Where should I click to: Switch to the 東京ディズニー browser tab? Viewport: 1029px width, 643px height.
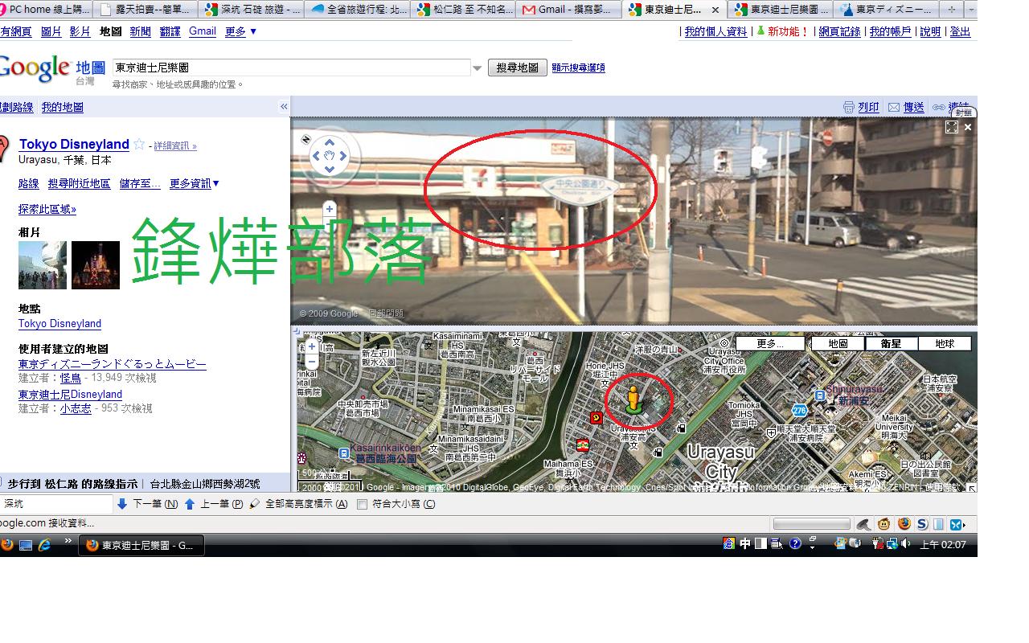pos(886,10)
